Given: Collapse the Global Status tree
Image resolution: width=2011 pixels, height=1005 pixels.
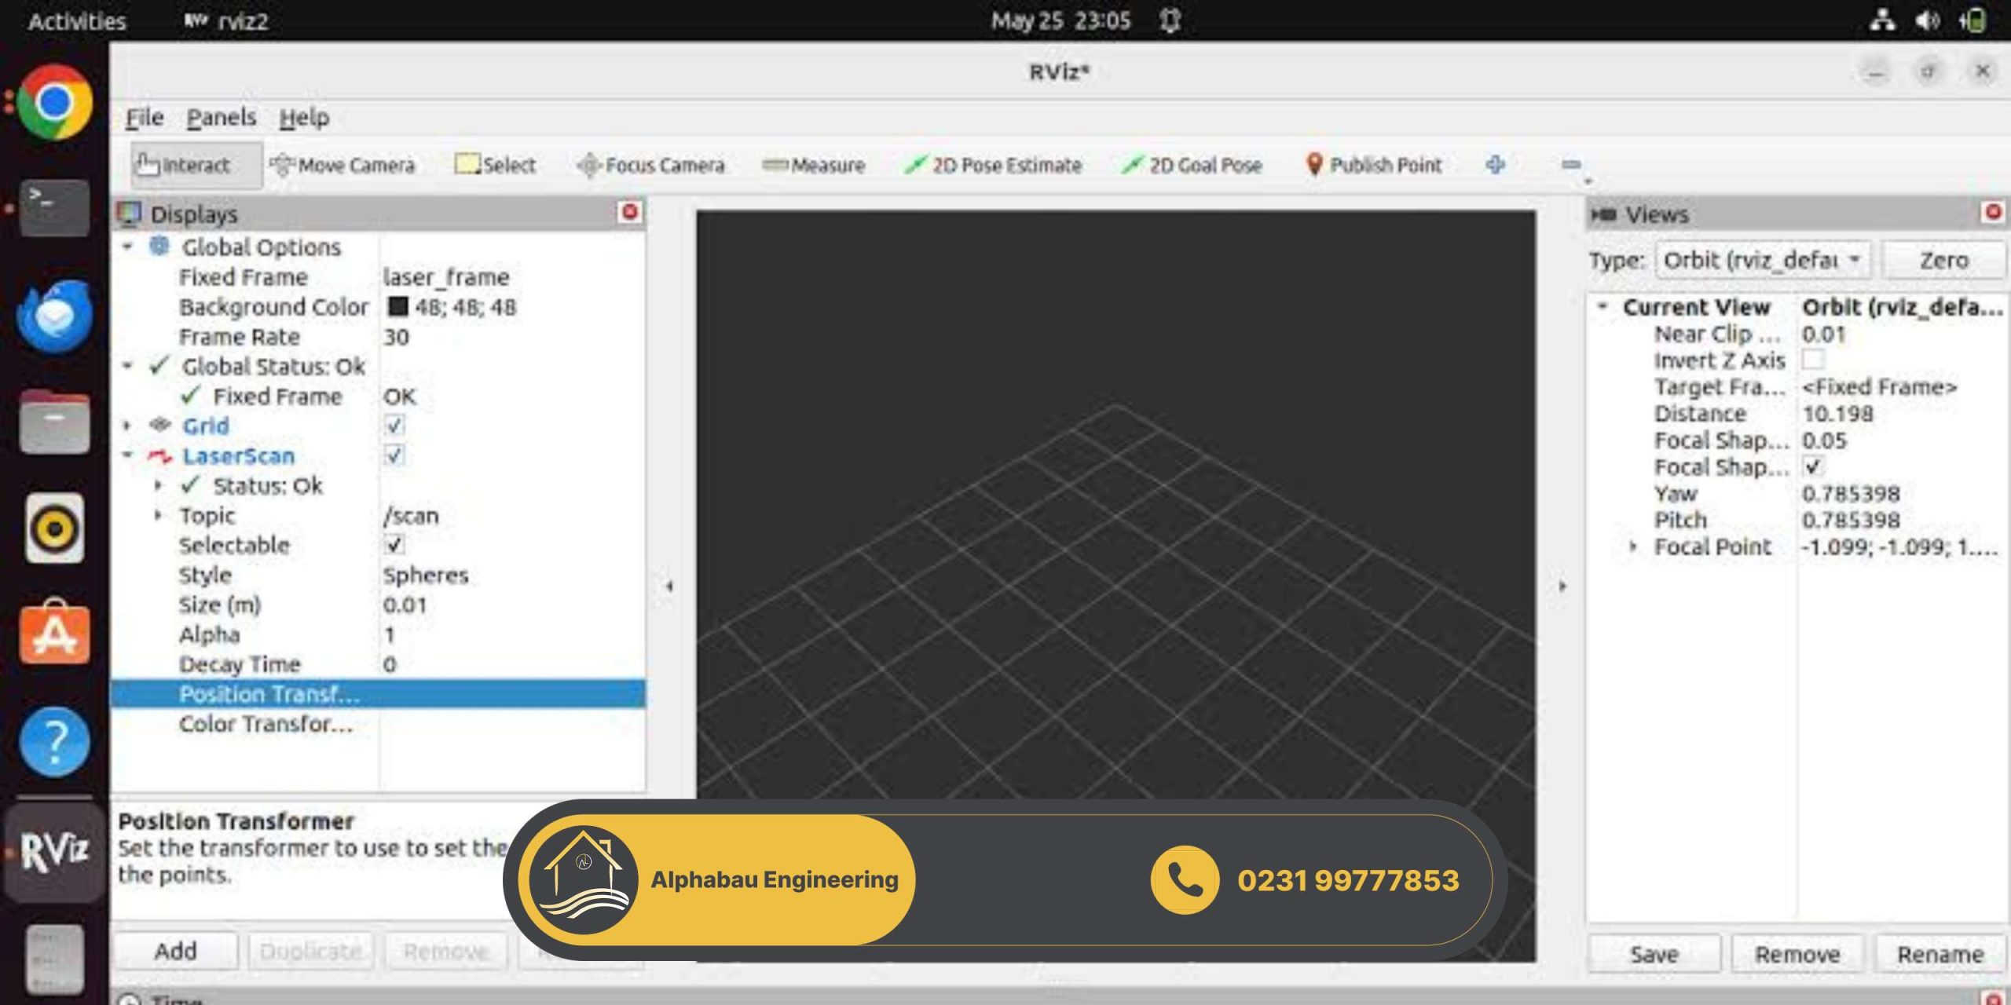Looking at the screenshot, I should pyautogui.click(x=127, y=366).
